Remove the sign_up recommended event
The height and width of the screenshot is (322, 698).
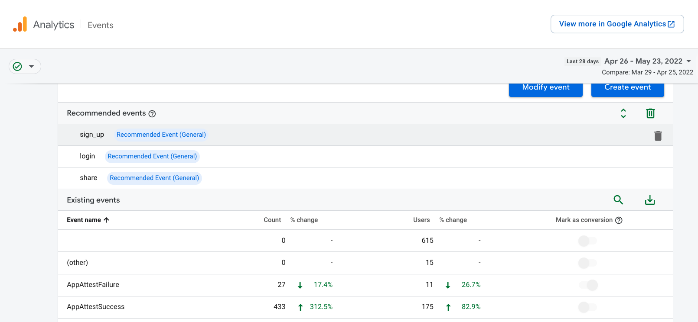pyautogui.click(x=658, y=136)
